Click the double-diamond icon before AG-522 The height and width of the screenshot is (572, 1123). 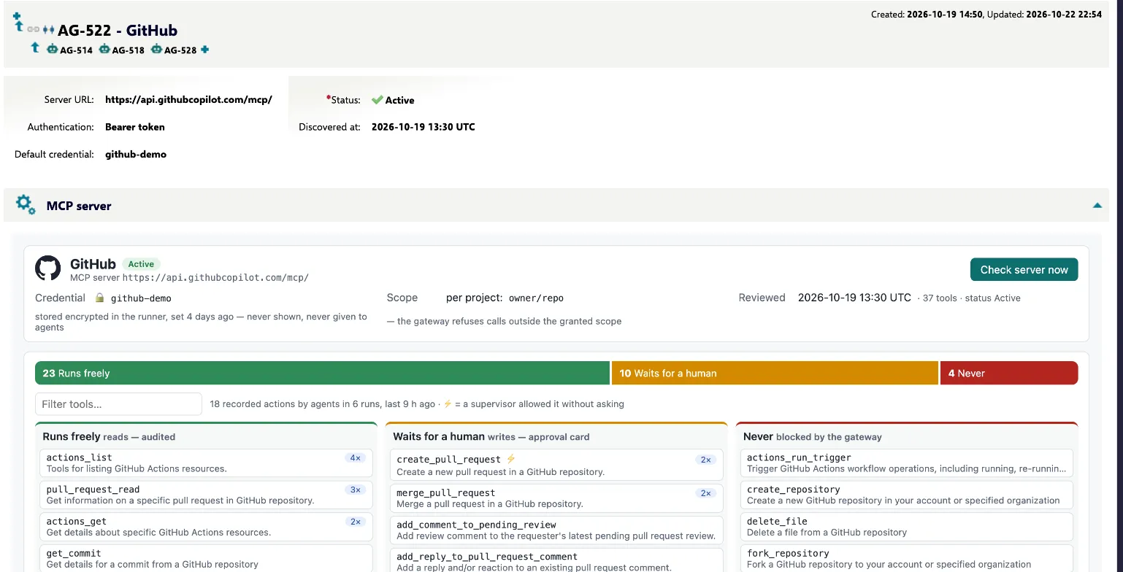point(48,30)
